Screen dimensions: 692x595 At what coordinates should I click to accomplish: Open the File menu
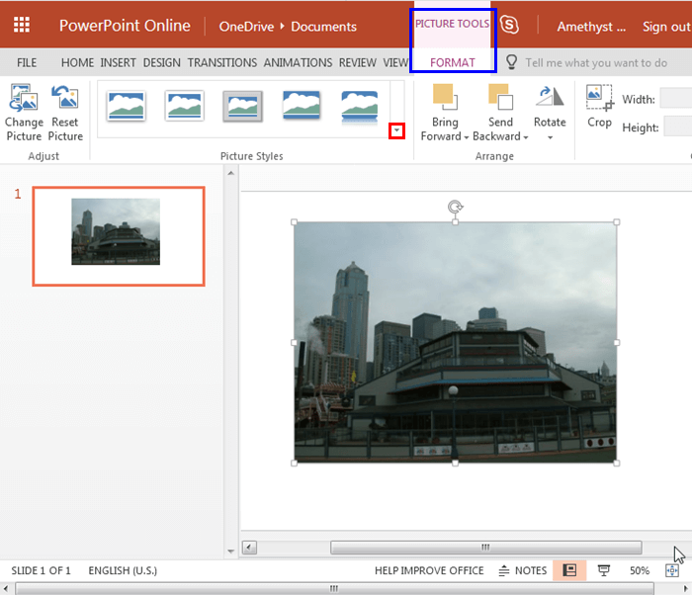click(x=27, y=62)
